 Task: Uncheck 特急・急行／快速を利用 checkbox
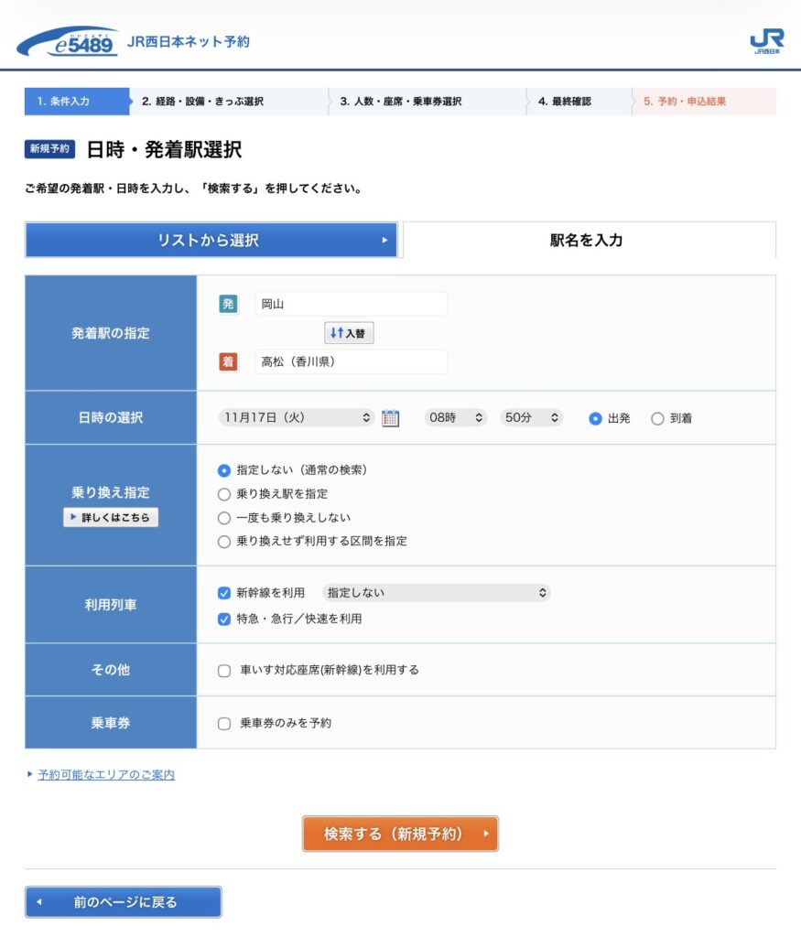coord(224,619)
